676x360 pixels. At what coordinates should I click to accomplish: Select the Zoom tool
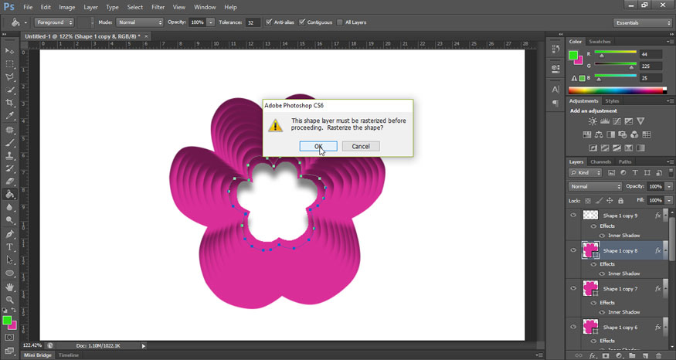pos(10,299)
